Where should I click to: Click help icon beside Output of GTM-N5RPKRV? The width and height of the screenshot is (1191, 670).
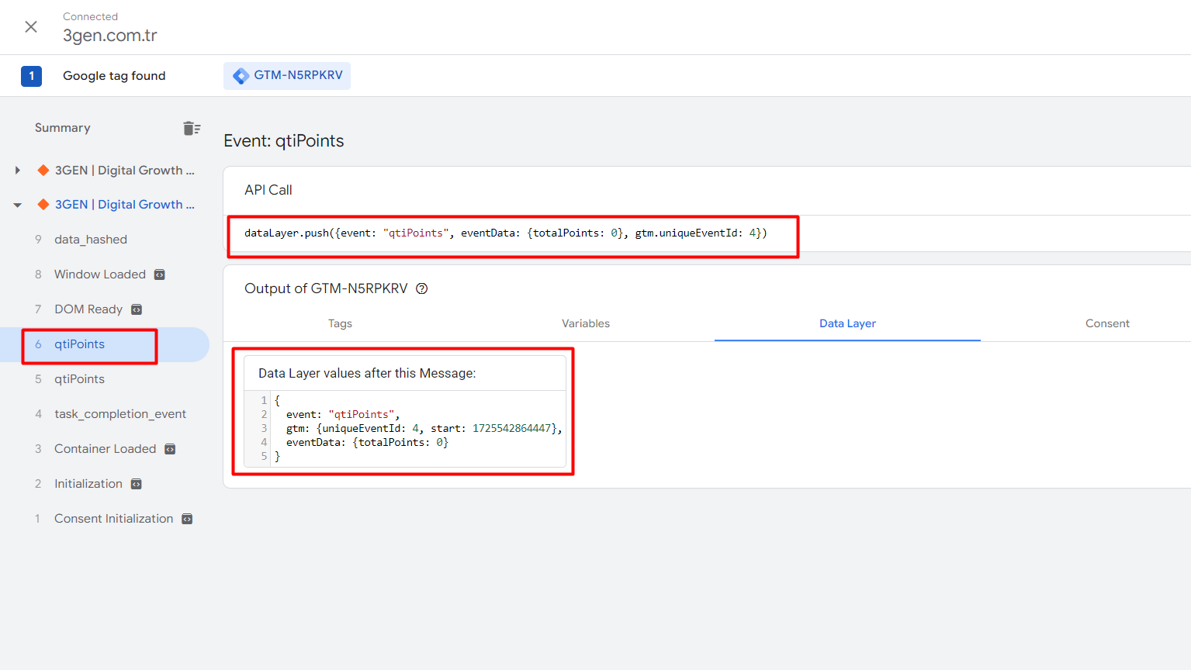pos(422,288)
